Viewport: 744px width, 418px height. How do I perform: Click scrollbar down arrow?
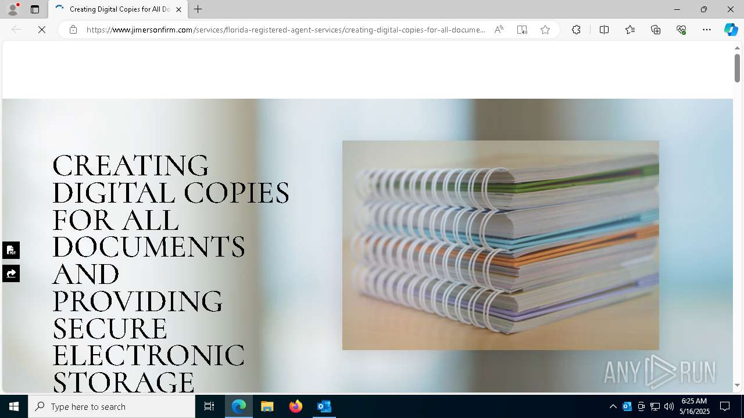pyautogui.click(x=737, y=385)
